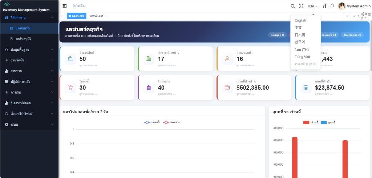The image size is (372, 178).
Task: Toggle the blue ลูกหนี้ legend item
Action: pyautogui.click(x=328, y=122)
